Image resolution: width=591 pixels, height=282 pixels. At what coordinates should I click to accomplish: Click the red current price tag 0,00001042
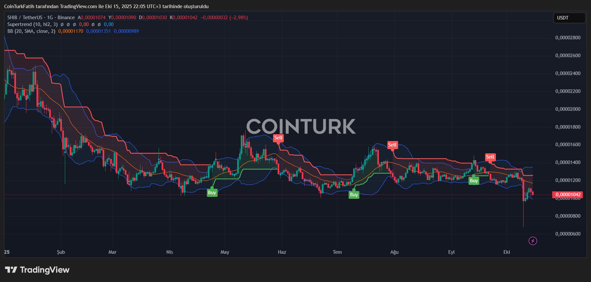pyautogui.click(x=567, y=195)
